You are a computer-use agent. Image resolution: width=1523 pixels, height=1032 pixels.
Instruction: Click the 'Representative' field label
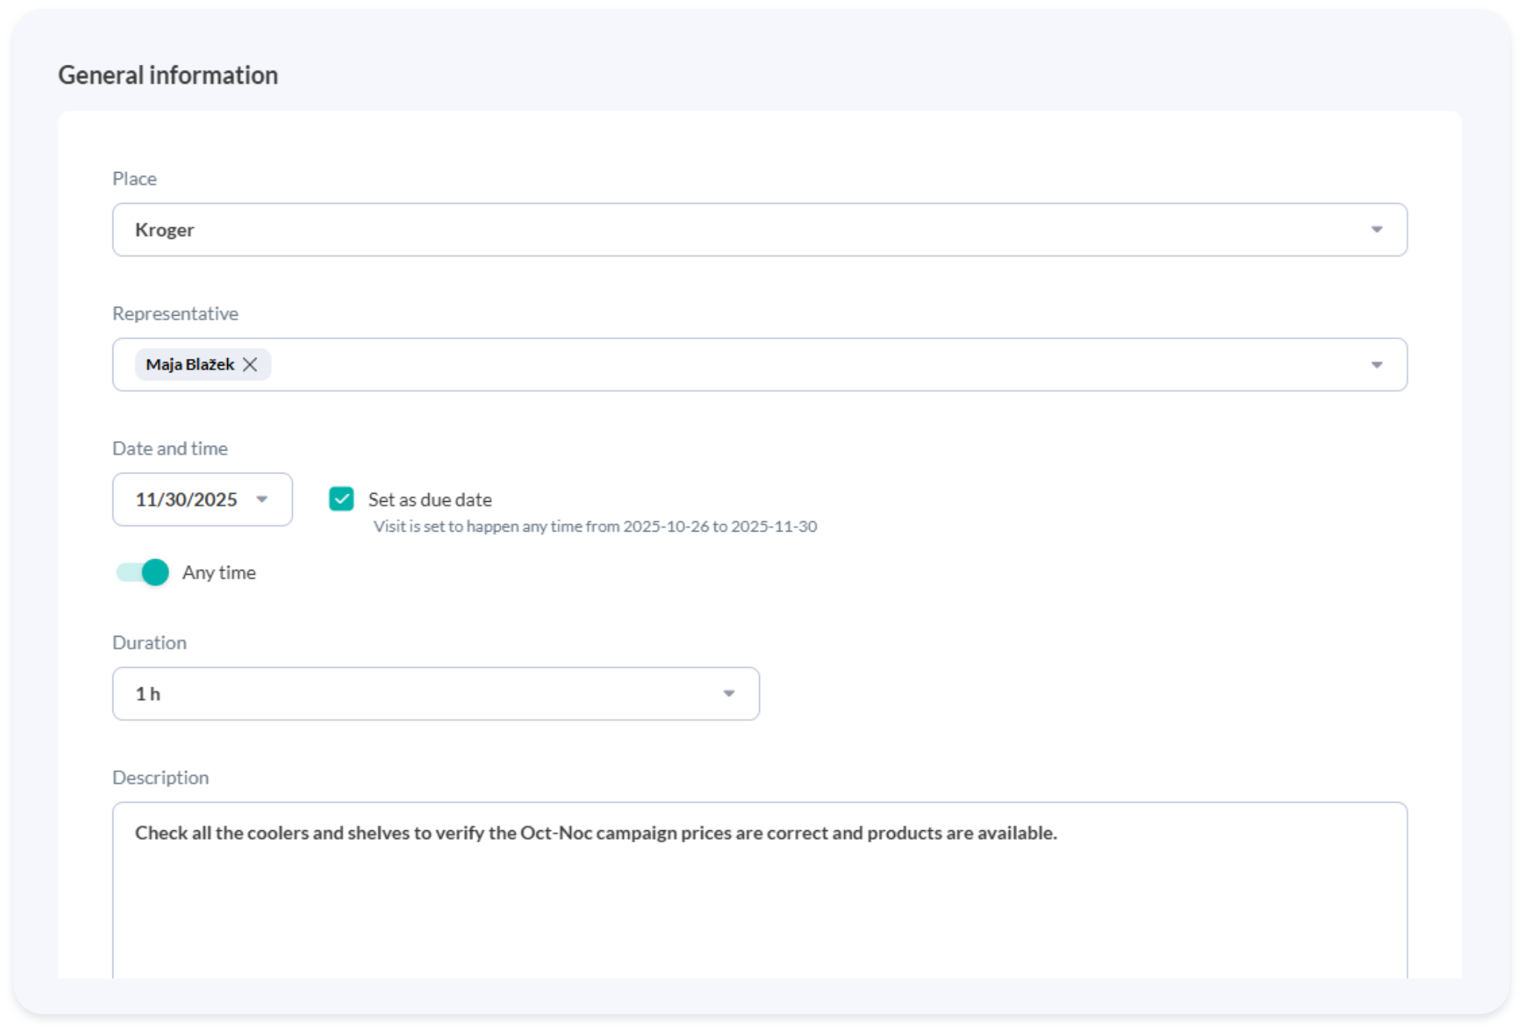coord(175,313)
